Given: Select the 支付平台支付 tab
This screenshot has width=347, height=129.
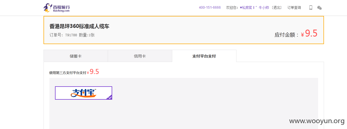Looking at the screenshot, I should point(204,56).
